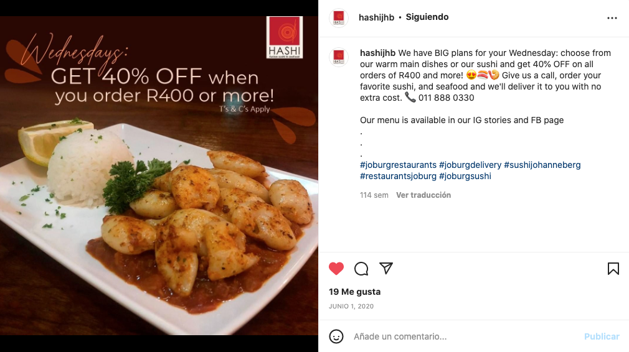Open the #joburgdelivery hashtag

tap(470, 165)
